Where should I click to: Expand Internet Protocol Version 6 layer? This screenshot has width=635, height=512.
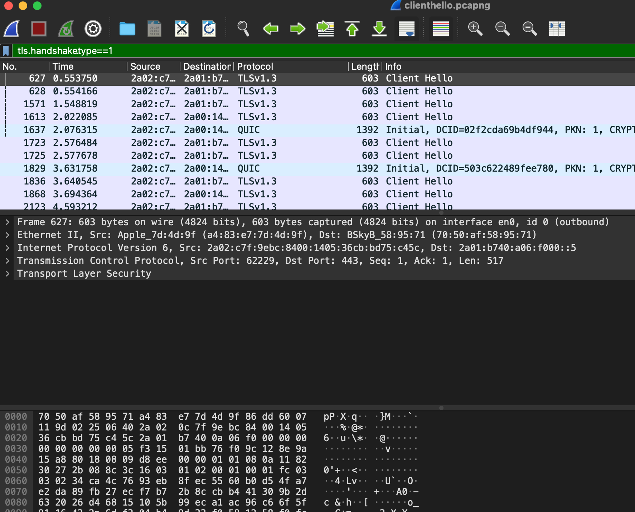coord(7,248)
